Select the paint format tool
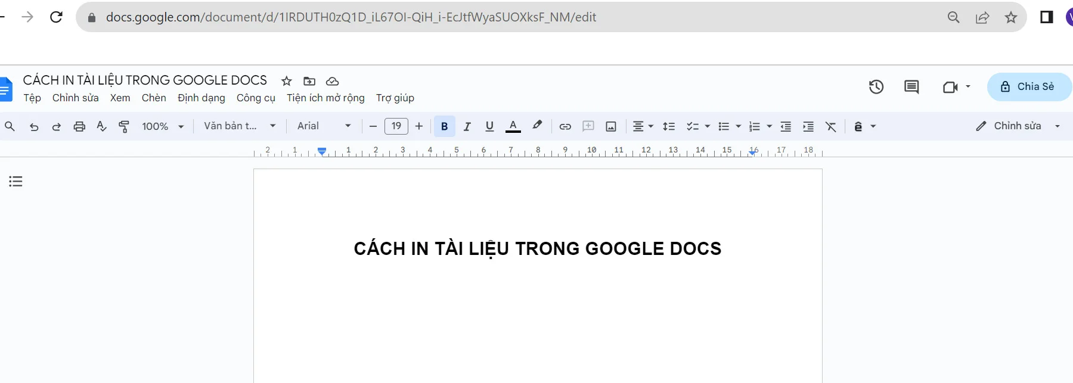Viewport: 1073px width, 383px height. tap(124, 126)
